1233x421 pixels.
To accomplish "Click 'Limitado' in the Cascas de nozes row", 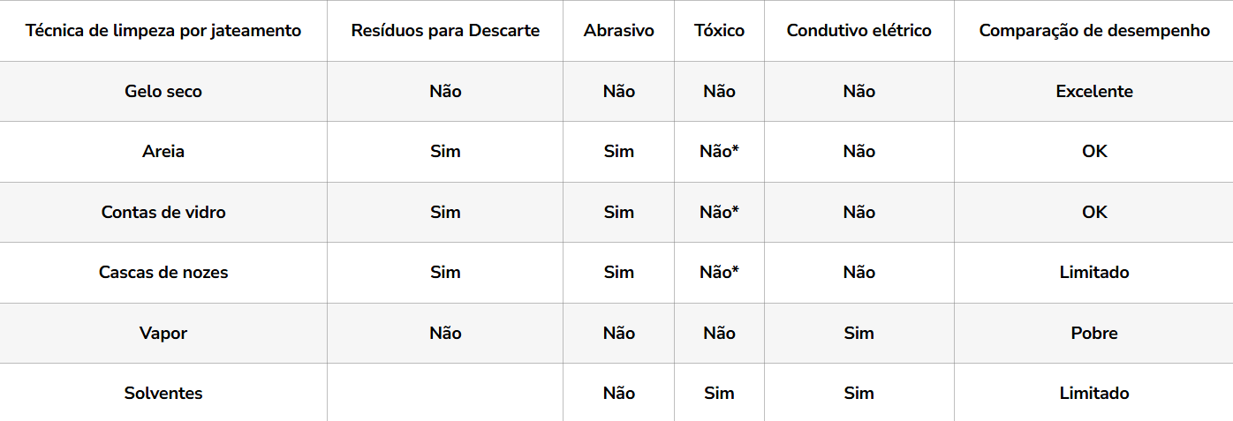I will tap(1094, 273).
